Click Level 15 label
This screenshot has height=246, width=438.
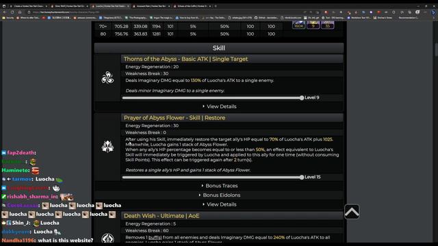click(312, 177)
